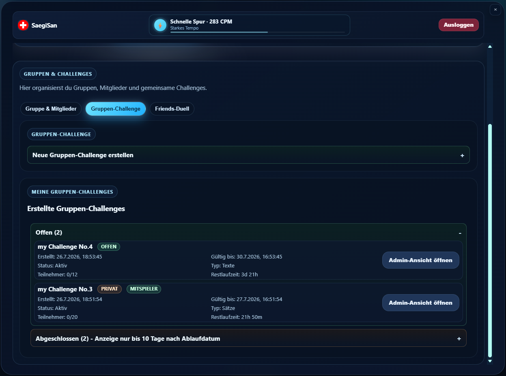
Task: Click 'Schnelle Spur - 283 CPM' text
Action: pos(201,21)
